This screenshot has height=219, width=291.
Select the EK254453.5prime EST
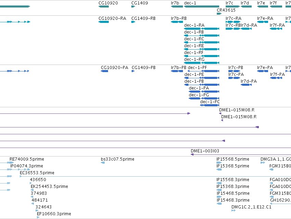[x=32, y=190]
